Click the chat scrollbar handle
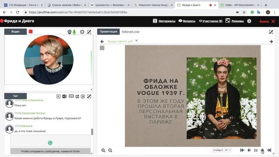The height and width of the screenshot is (157, 279). click(92, 132)
